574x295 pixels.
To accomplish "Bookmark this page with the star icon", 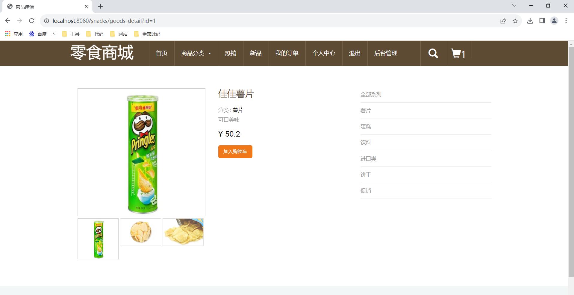I will 515,21.
